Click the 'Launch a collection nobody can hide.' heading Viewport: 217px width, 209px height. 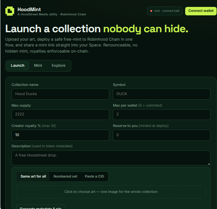tap(97, 29)
